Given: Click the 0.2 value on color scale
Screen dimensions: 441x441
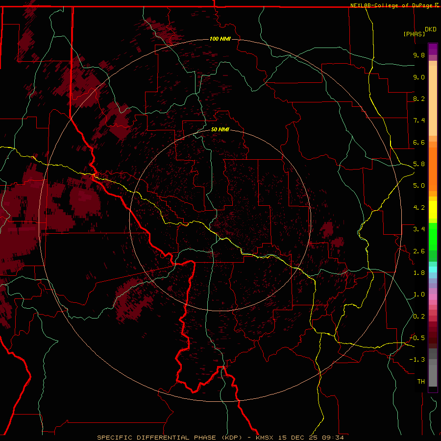Looking at the screenshot, I should (x=419, y=317).
